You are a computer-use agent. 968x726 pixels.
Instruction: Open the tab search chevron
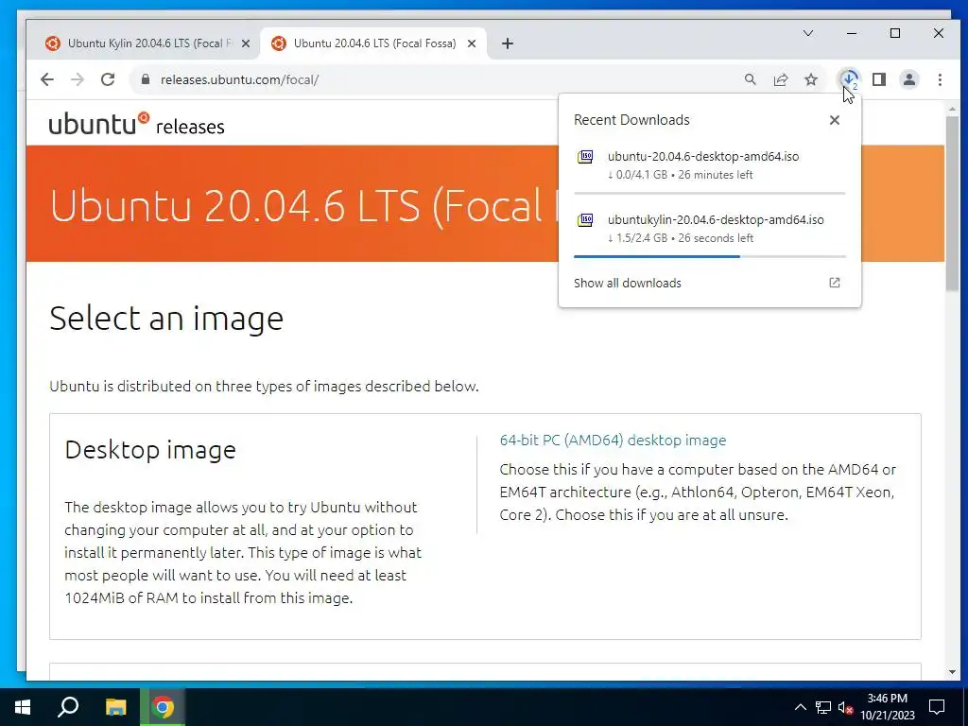[808, 33]
